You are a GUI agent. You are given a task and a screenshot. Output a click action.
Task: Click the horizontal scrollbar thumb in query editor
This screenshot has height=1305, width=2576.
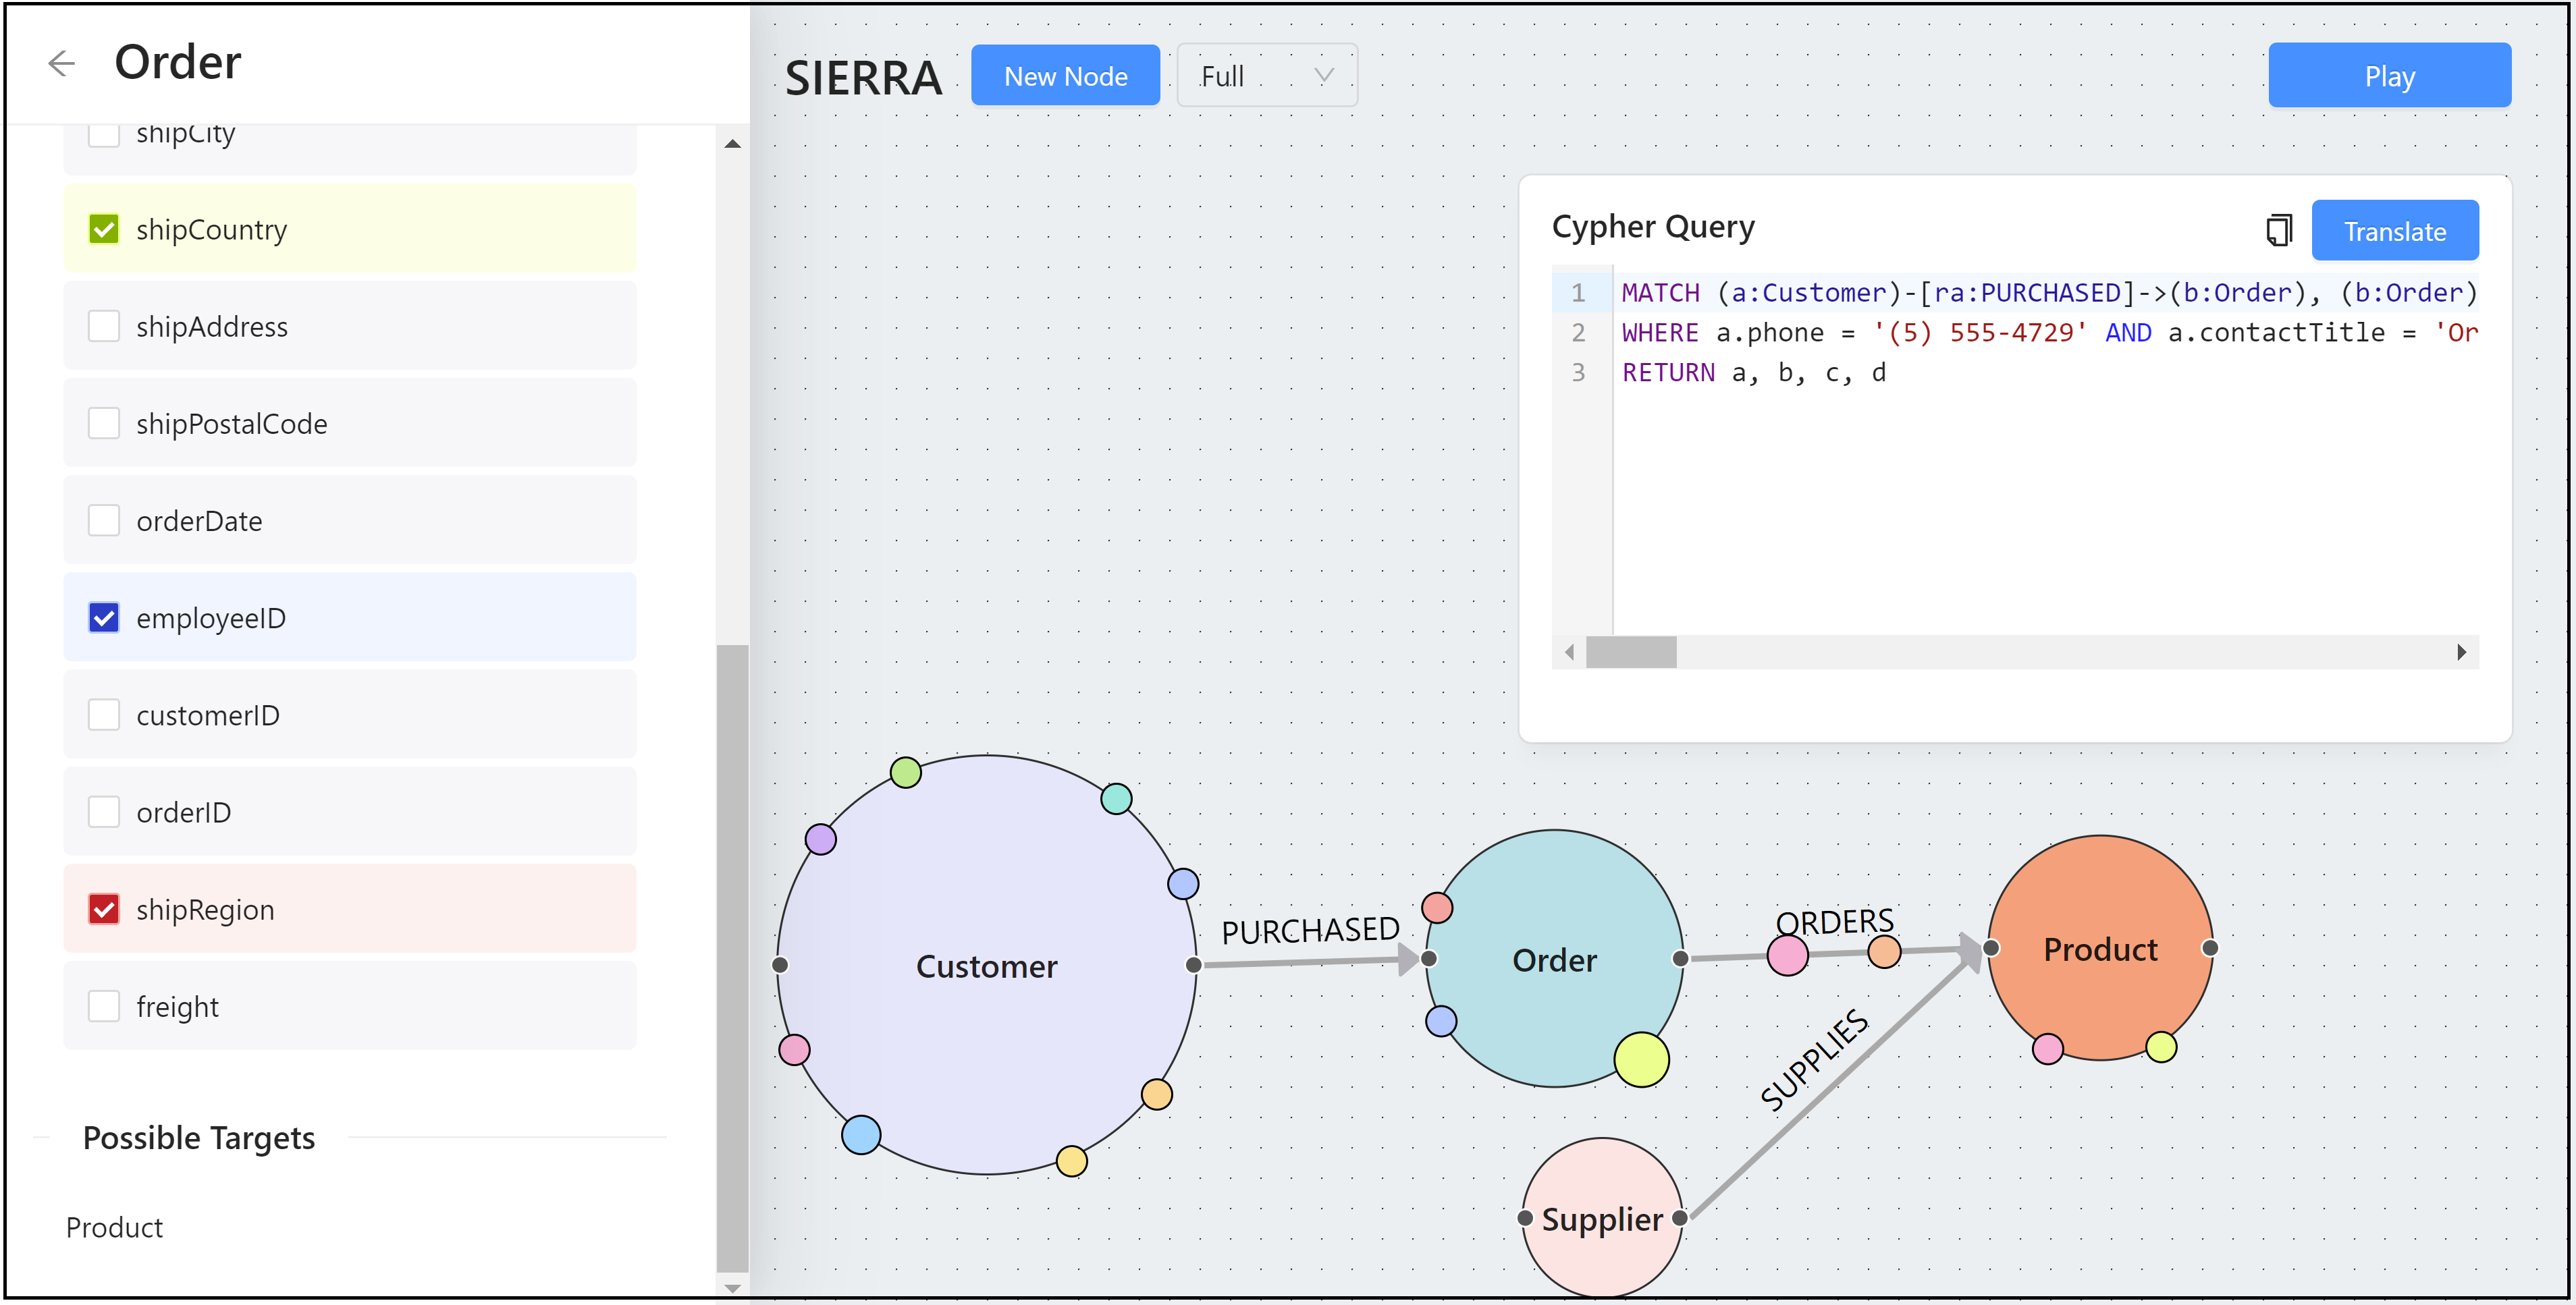pyautogui.click(x=1630, y=652)
